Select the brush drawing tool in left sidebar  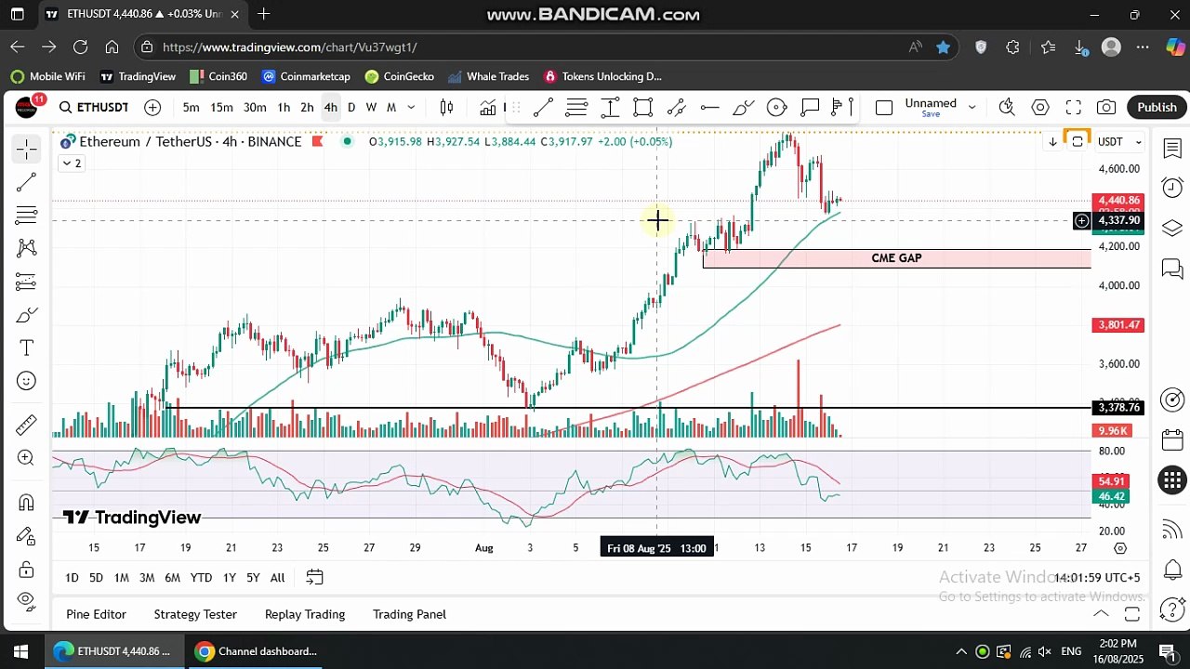26,315
